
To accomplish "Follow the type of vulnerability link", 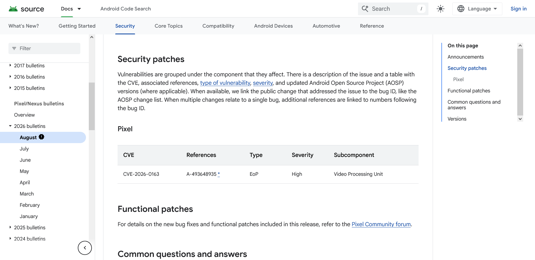I will tap(225, 83).
